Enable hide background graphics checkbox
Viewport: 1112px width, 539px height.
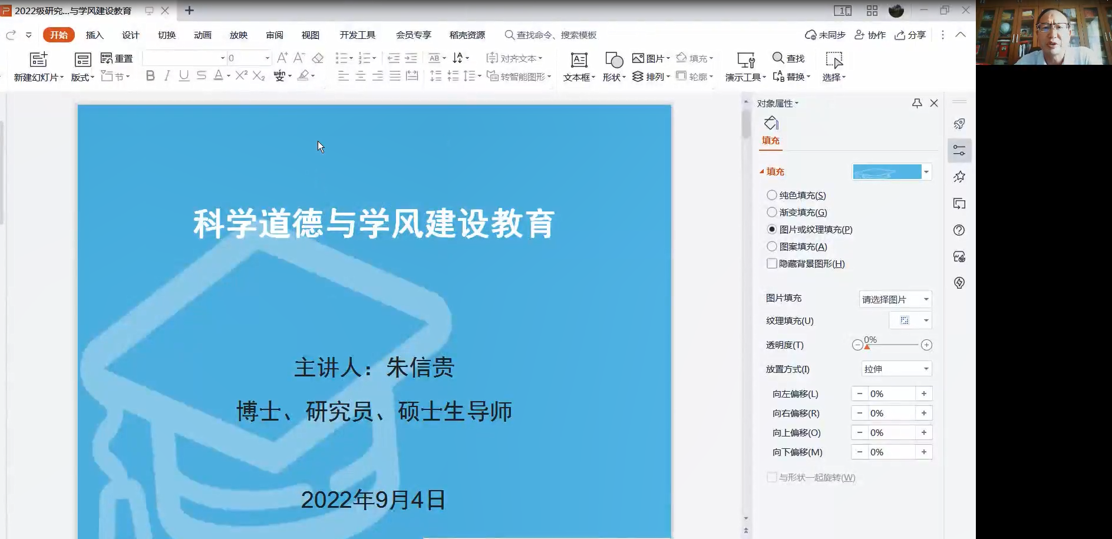tap(771, 263)
